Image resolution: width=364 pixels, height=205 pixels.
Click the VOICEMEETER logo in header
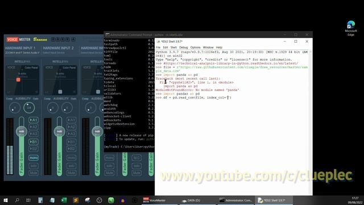point(19,39)
